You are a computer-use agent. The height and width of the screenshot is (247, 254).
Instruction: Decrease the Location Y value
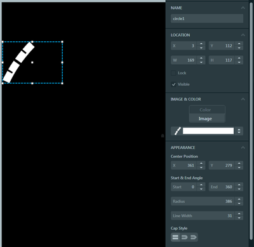(239, 48)
